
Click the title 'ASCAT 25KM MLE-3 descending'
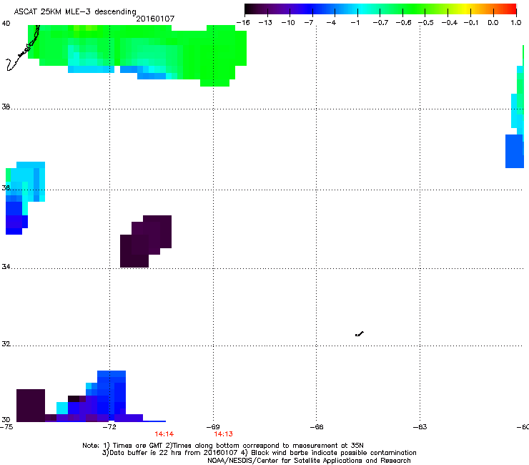pos(75,11)
